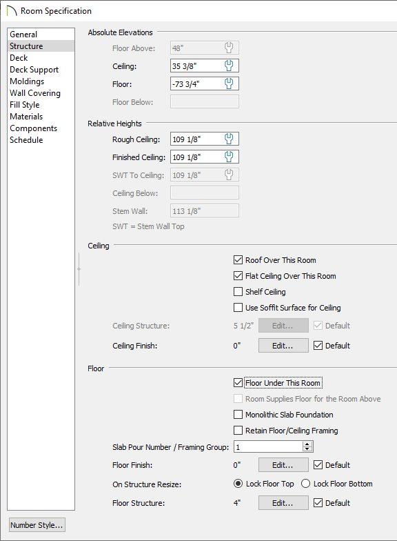This screenshot has width=397, height=541.
Task: Click the wrench icon next to Finished Ceiling
Action: [x=229, y=157]
